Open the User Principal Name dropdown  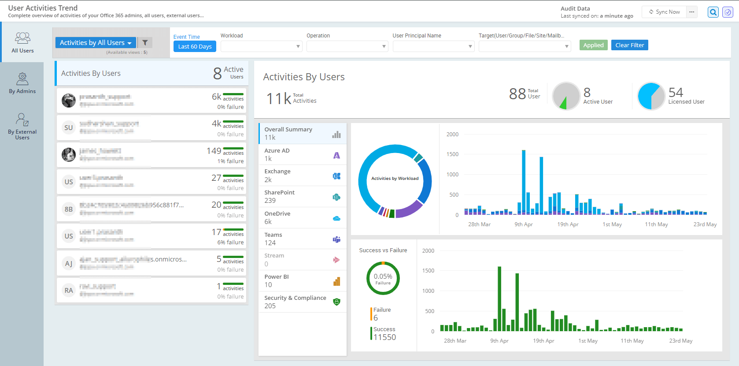433,46
